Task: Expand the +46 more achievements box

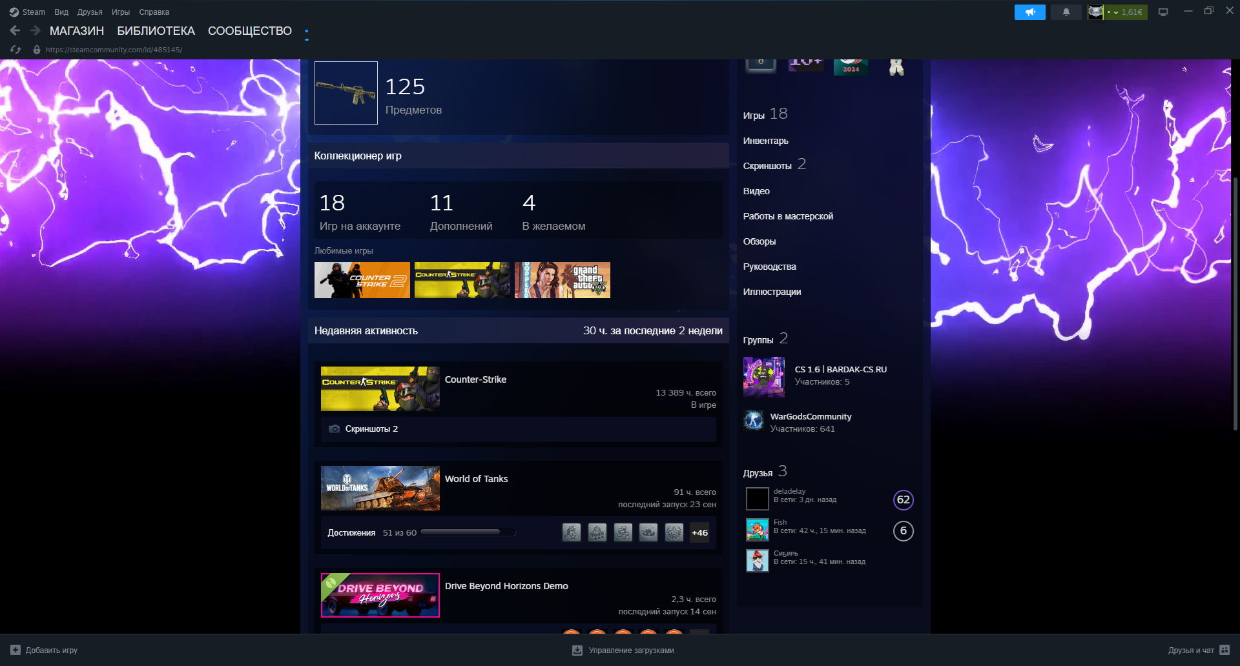Action: (699, 532)
